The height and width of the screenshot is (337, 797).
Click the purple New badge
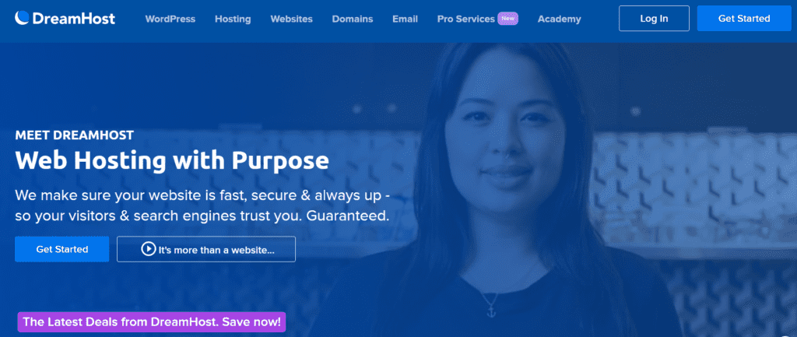[507, 19]
